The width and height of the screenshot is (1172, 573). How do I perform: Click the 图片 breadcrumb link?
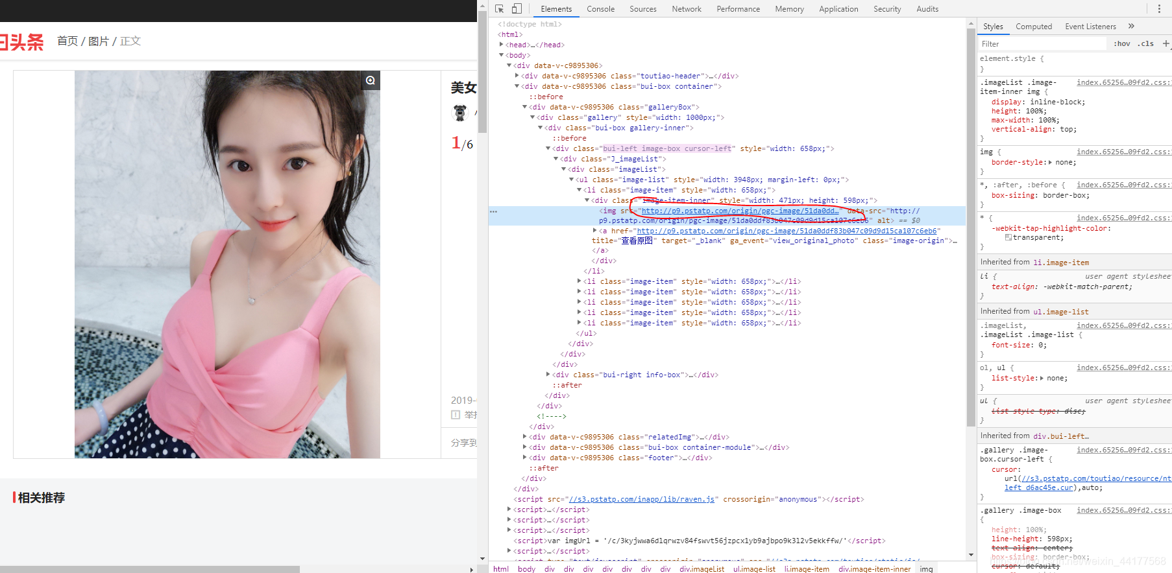99,41
